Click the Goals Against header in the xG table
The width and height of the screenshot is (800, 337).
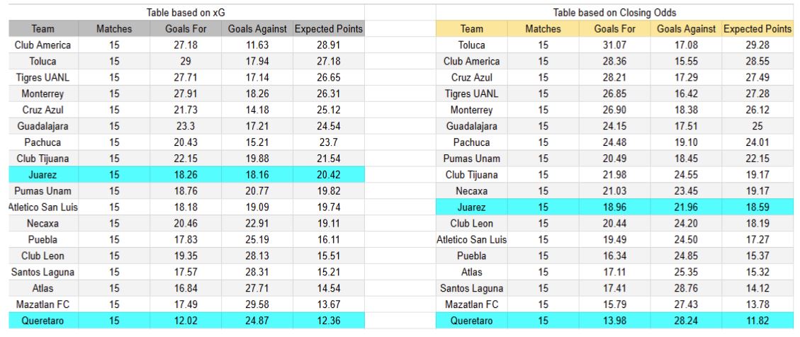(257, 29)
